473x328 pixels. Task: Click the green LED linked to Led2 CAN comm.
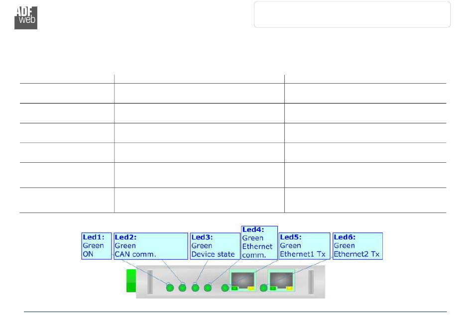[183, 288]
